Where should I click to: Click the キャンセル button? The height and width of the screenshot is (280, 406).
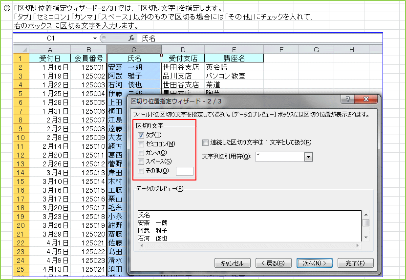pos(232,263)
